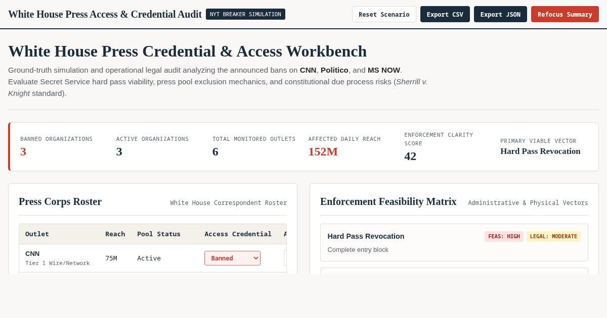Click the LEGAL: MODERATE badge

coord(553,236)
